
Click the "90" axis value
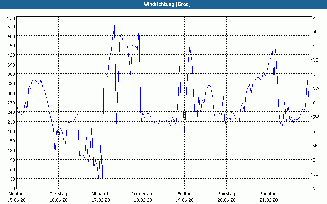(x=12, y=160)
